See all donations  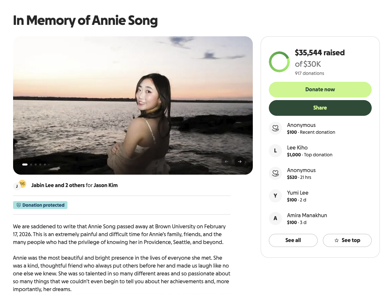[293, 240]
